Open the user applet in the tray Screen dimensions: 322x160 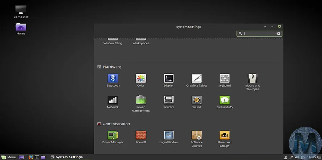click(285, 157)
